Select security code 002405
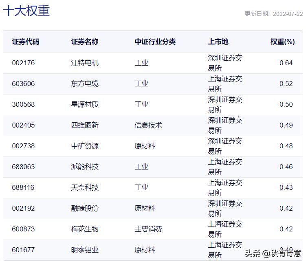 (23, 125)
